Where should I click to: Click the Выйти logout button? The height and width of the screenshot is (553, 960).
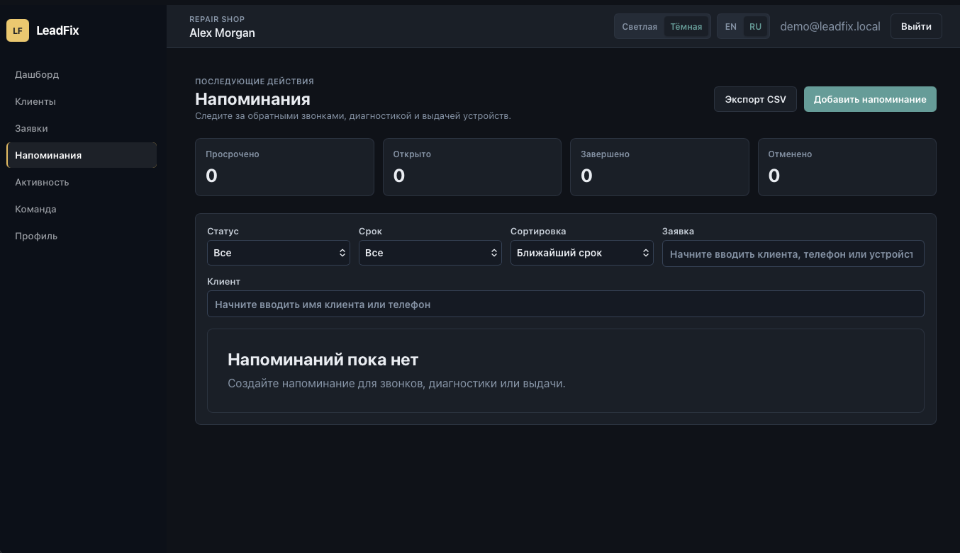(x=916, y=26)
